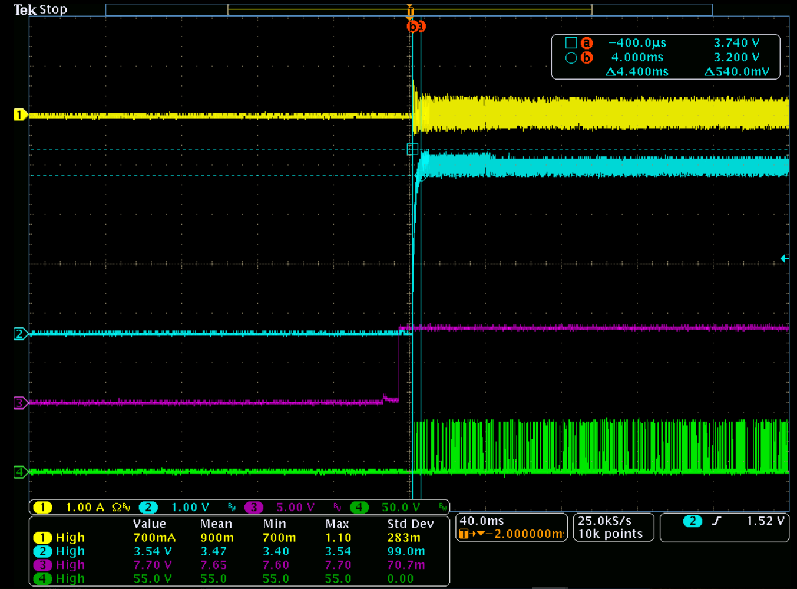797x589 pixels.
Task: Click the cursor b marker above the graticule
Action: click(412, 27)
